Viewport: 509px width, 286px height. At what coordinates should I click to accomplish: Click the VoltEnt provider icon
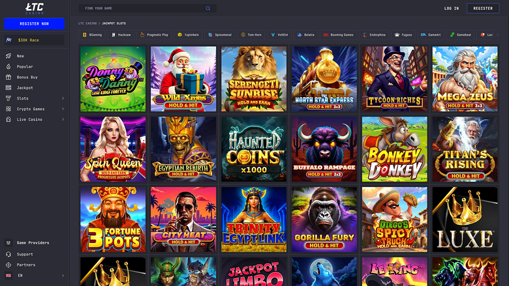tap(273, 35)
